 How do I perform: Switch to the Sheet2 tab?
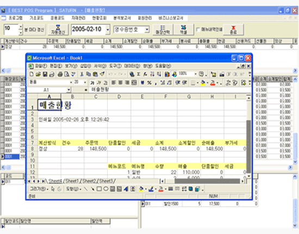pos(89,181)
